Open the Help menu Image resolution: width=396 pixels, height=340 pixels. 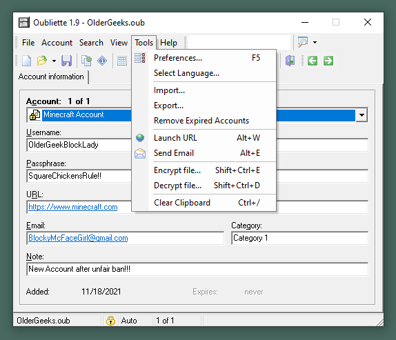(x=168, y=43)
